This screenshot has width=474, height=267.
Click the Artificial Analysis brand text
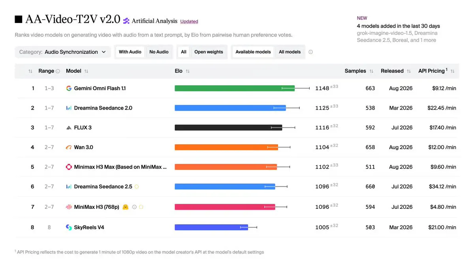[x=154, y=21]
